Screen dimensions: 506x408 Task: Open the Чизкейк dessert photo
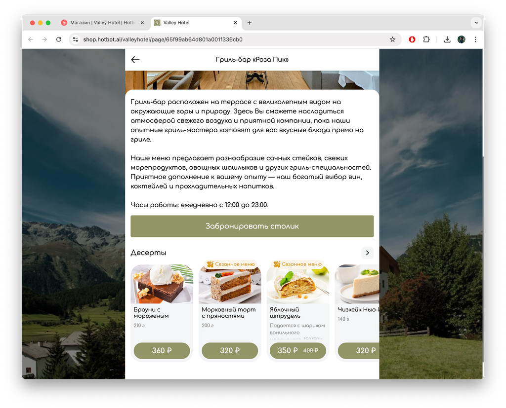[357, 284]
